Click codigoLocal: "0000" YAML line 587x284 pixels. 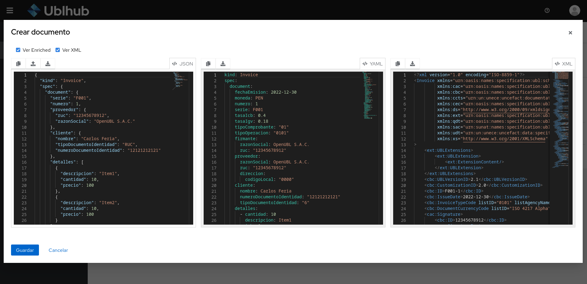(x=269, y=179)
